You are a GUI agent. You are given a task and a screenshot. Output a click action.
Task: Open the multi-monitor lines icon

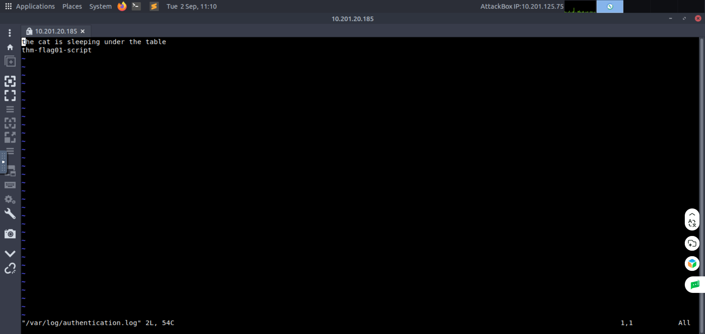[10, 109]
